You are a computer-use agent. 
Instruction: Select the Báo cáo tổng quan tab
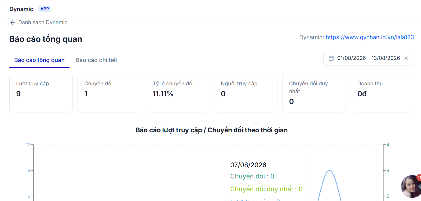point(39,60)
